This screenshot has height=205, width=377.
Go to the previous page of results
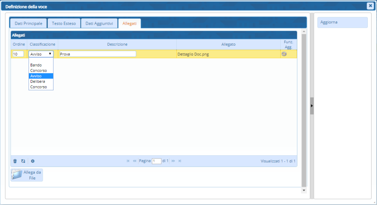point(134,161)
